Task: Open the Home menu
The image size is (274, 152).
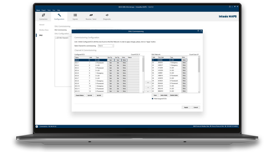Action: (x=38, y=10)
